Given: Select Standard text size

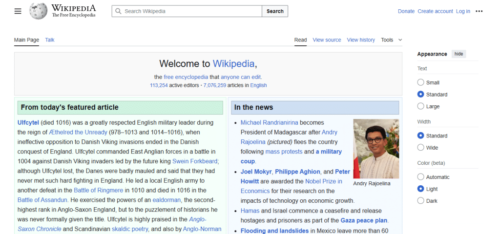Looking at the screenshot, I should pos(420,94).
